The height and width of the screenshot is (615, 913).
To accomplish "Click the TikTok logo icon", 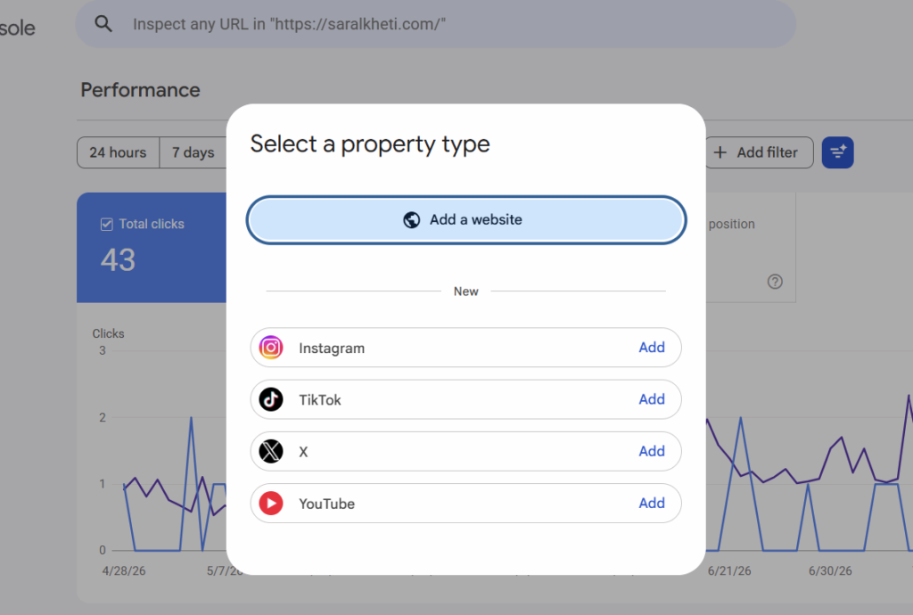I will pyautogui.click(x=271, y=399).
